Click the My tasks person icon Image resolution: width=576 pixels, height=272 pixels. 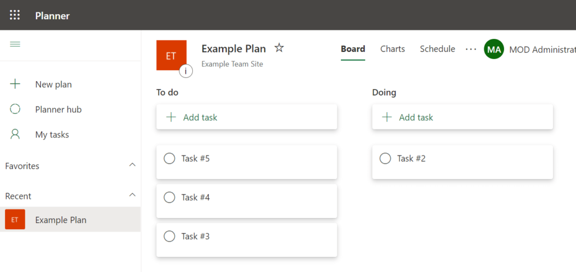click(x=15, y=134)
